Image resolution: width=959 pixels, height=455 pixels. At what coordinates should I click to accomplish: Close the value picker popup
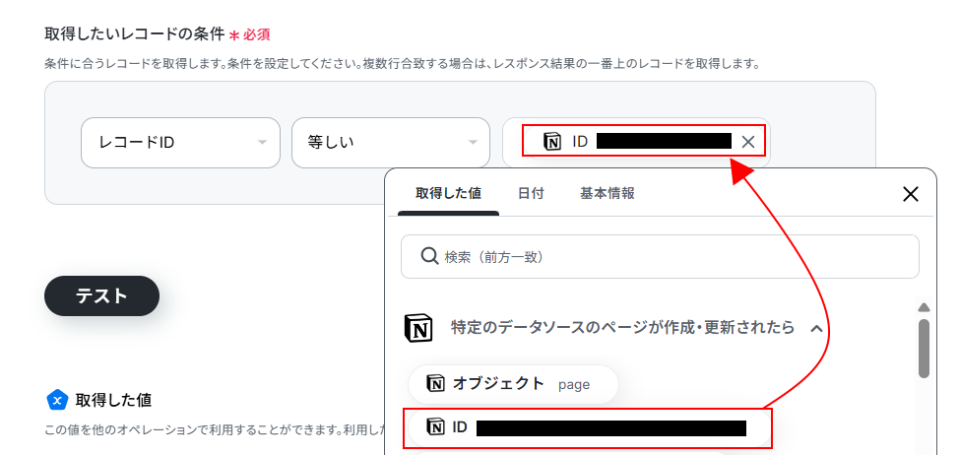911,194
